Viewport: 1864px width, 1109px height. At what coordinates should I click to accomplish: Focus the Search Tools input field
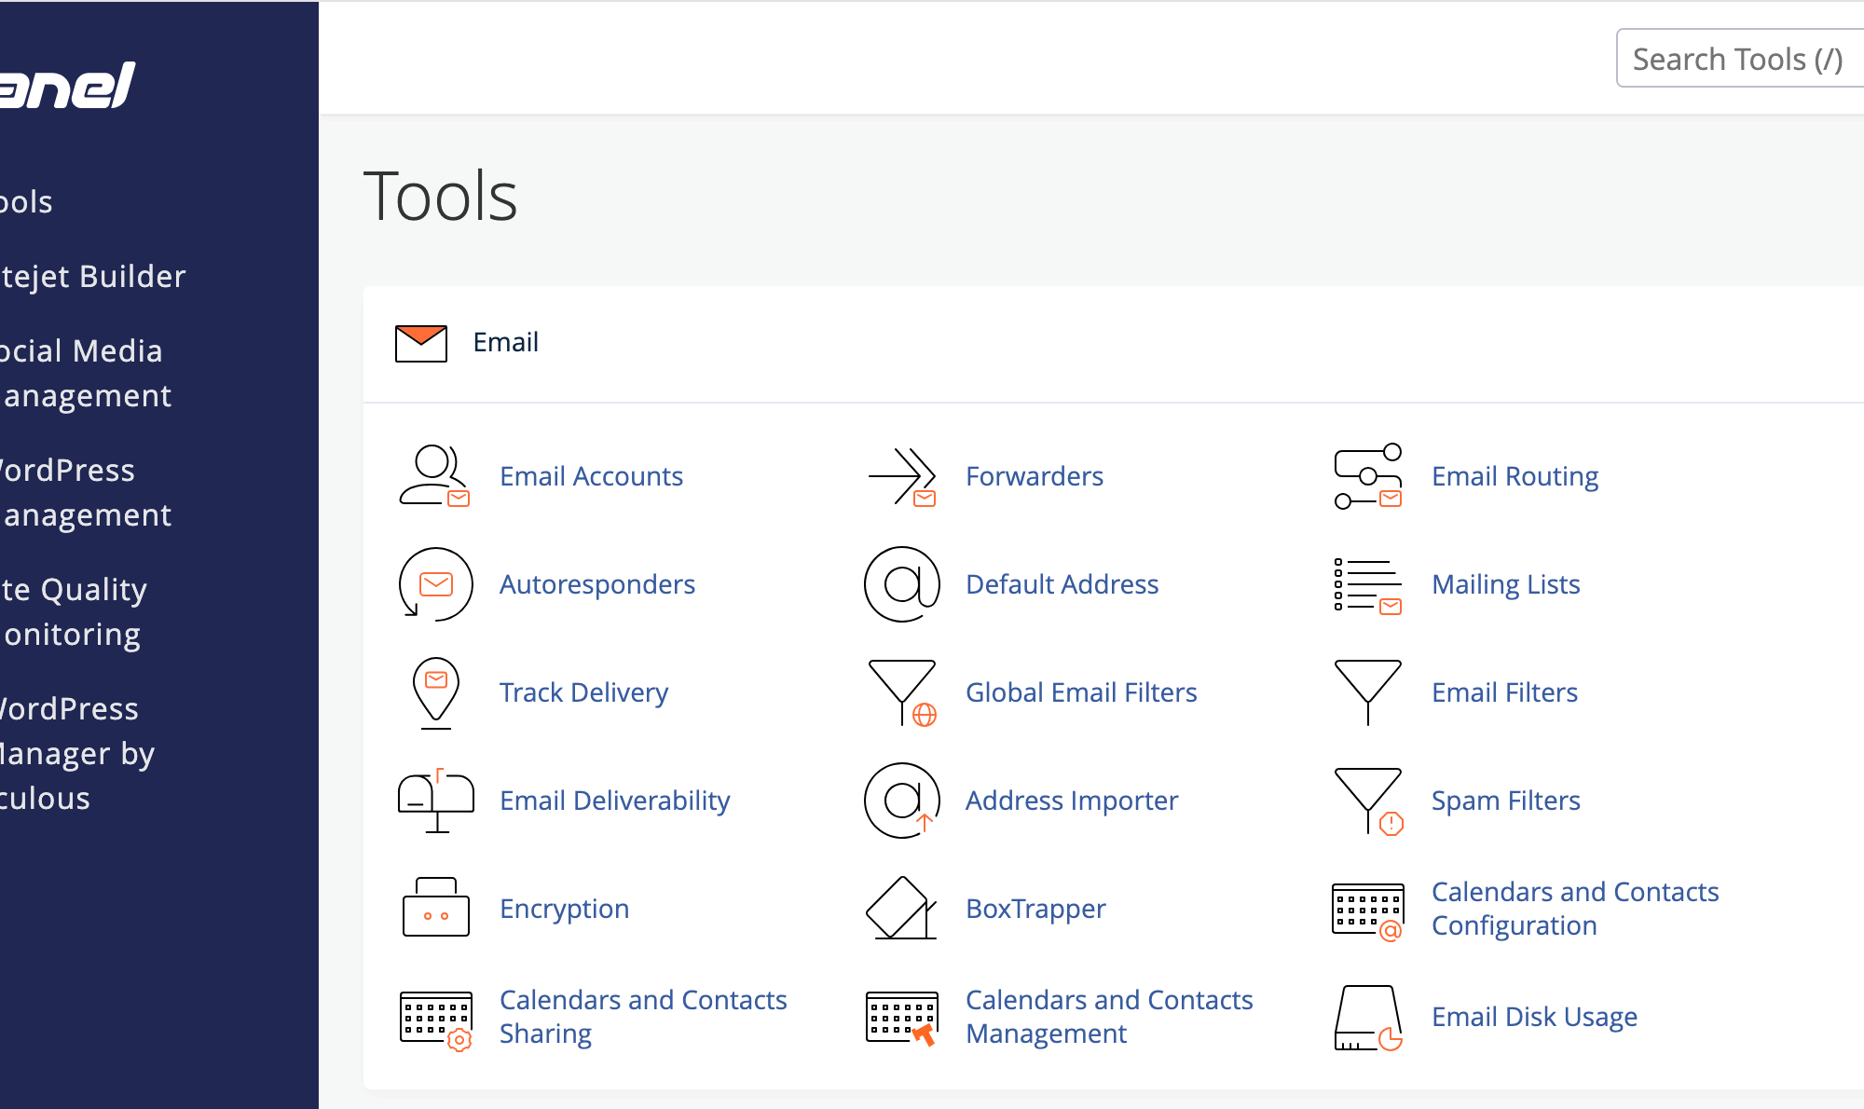[1736, 59]
